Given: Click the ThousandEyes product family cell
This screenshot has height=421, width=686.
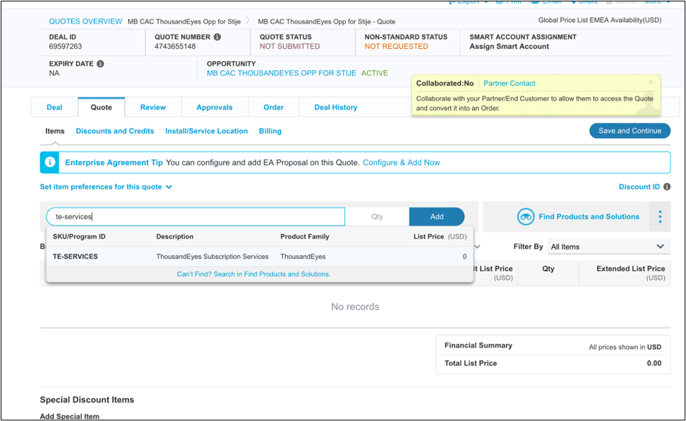Looking at the screenshot, I should (303, 256).
